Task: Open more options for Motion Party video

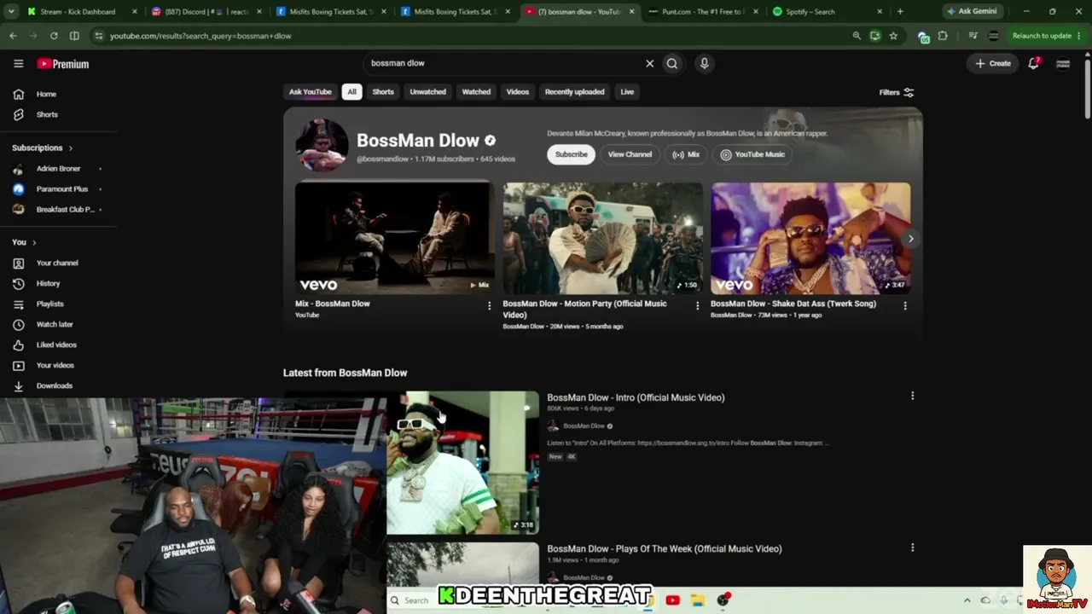Action: coord(697,305)
